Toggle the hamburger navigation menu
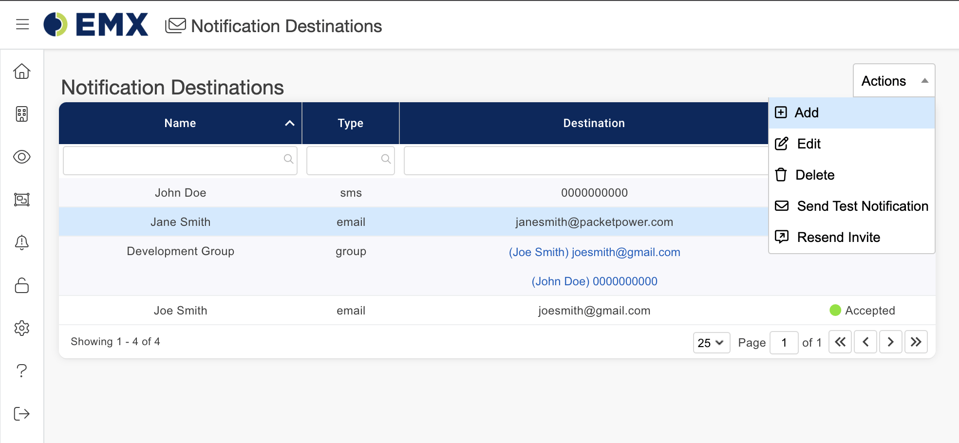The image size is (959, 443). pos(22,25)
